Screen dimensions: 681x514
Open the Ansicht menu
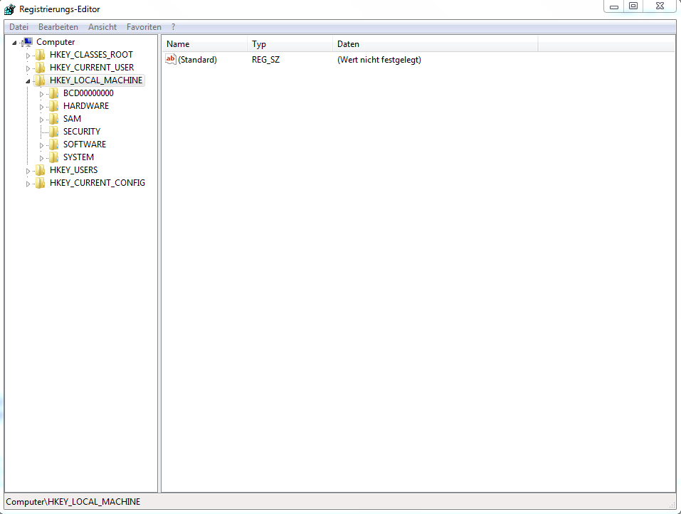point(102,26)
